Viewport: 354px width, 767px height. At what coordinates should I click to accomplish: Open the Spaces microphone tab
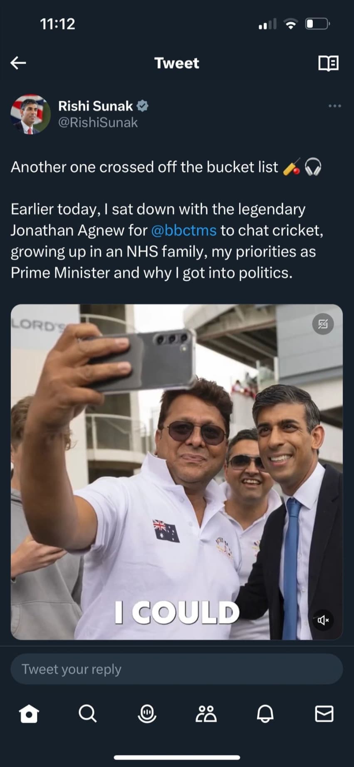pos(147,714)
